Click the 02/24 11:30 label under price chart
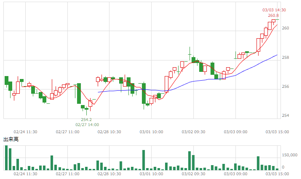Image resolution: width=301 pixels, height=179 pixels. click(25, 132)
